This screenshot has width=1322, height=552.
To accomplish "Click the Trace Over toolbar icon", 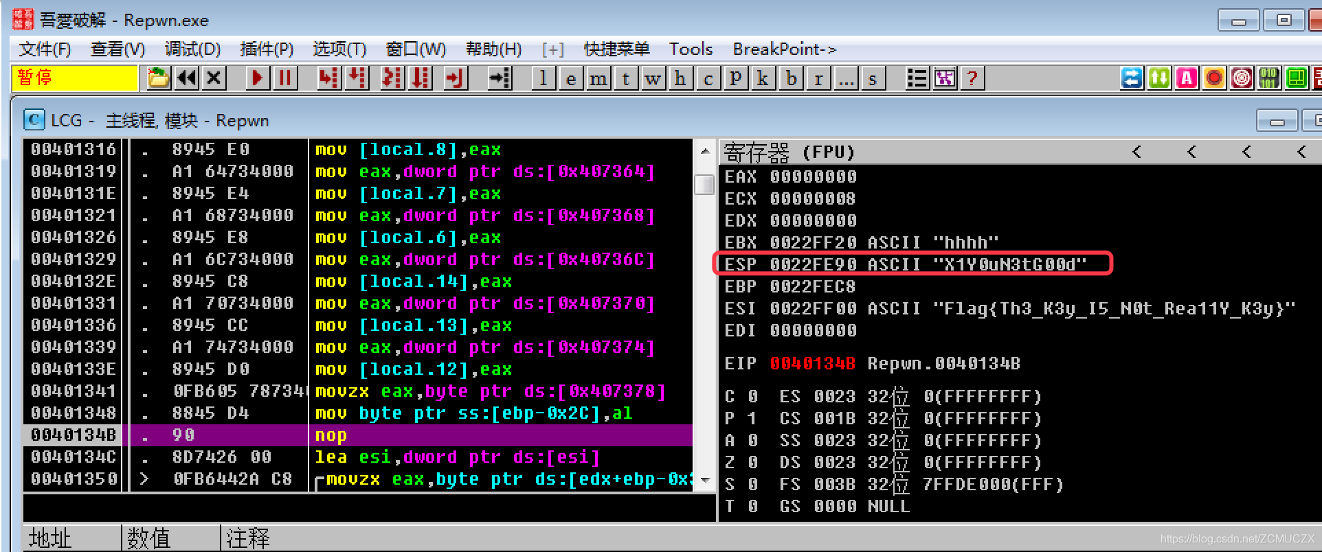I will pos(421,78).
